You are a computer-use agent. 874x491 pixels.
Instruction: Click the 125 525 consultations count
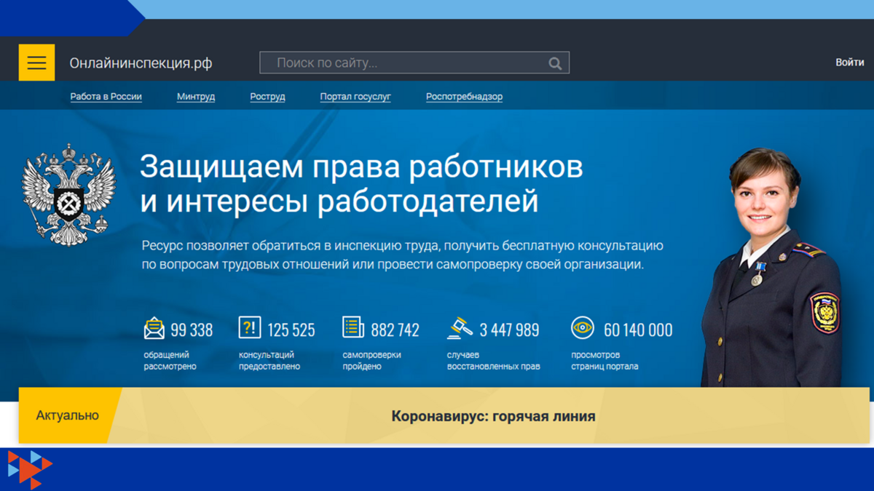291,330
